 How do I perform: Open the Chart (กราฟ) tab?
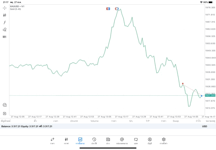(x=66, y=141)
